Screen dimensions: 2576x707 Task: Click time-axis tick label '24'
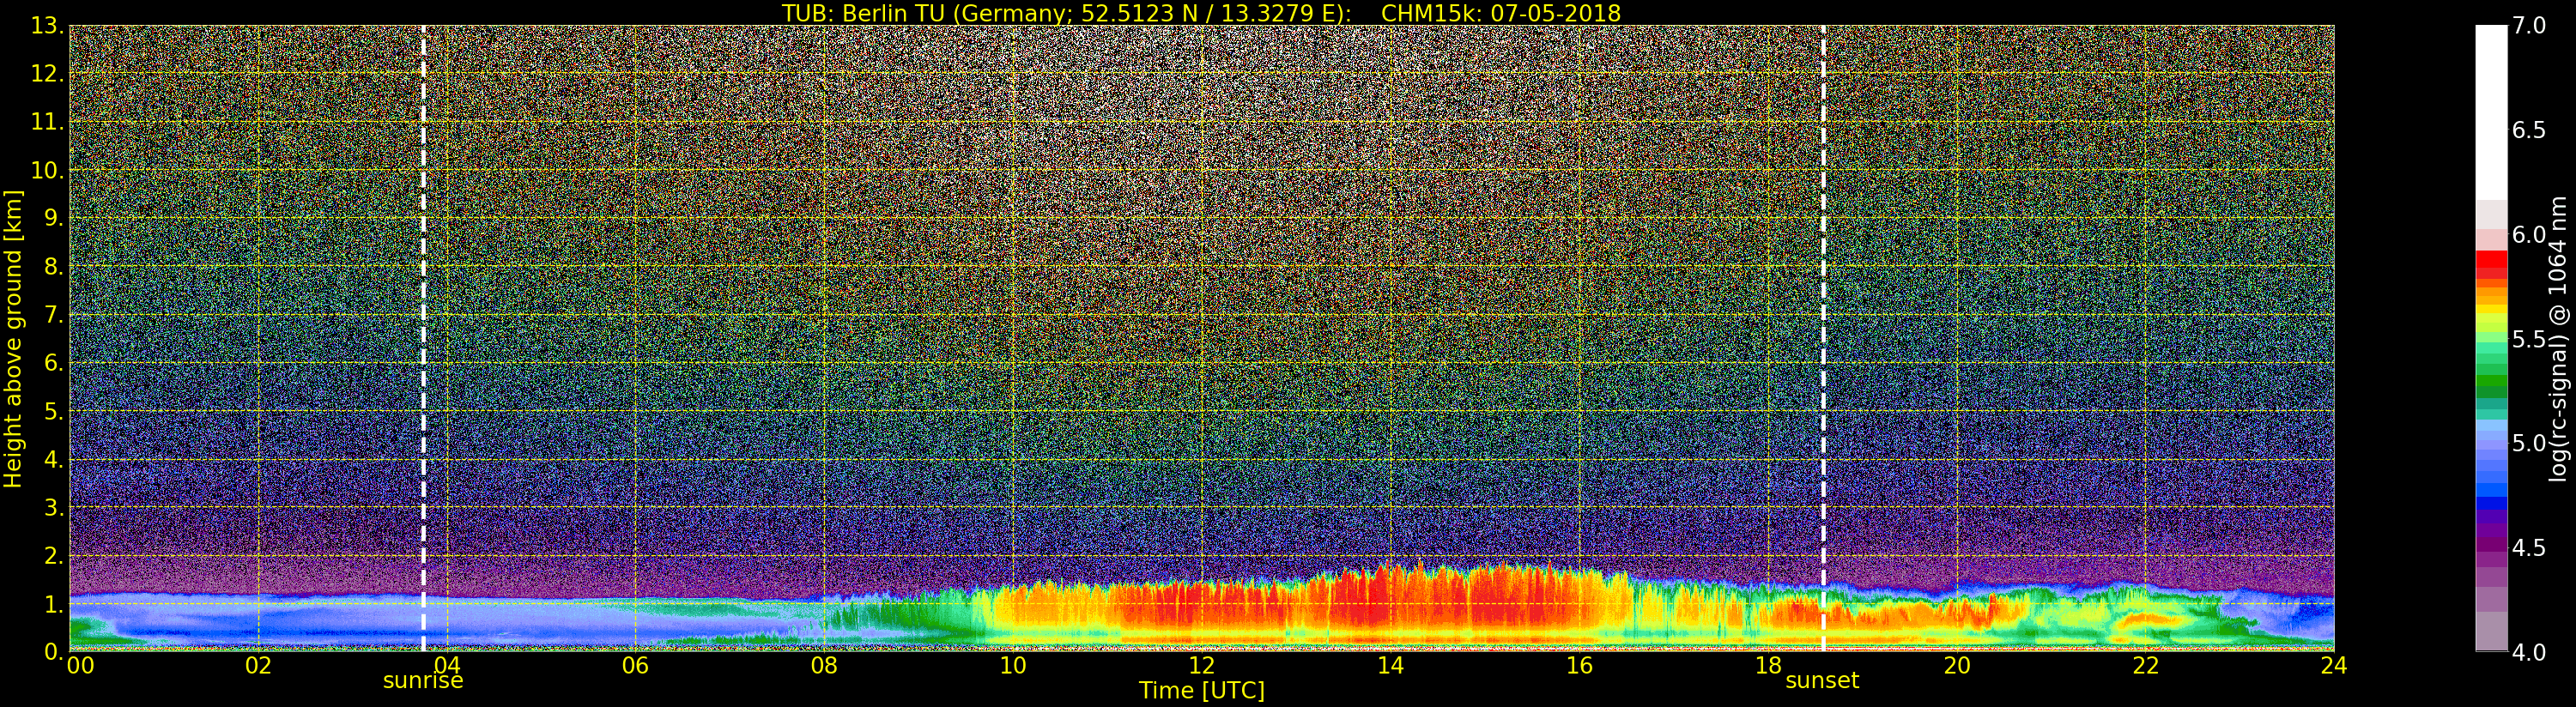[x=2334, y=666]
